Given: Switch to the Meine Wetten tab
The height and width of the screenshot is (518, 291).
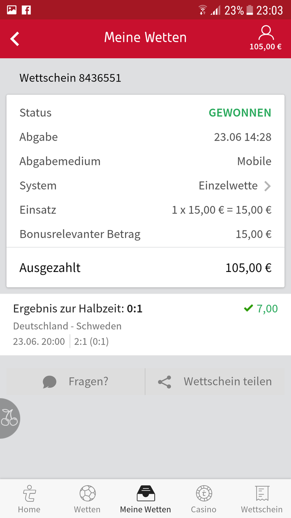Looking at the screenshot, I should tap(145, 499).
